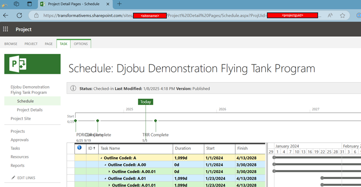Open Djobu Demonstration Flying Tank Program link

click(x=30, y=89)
